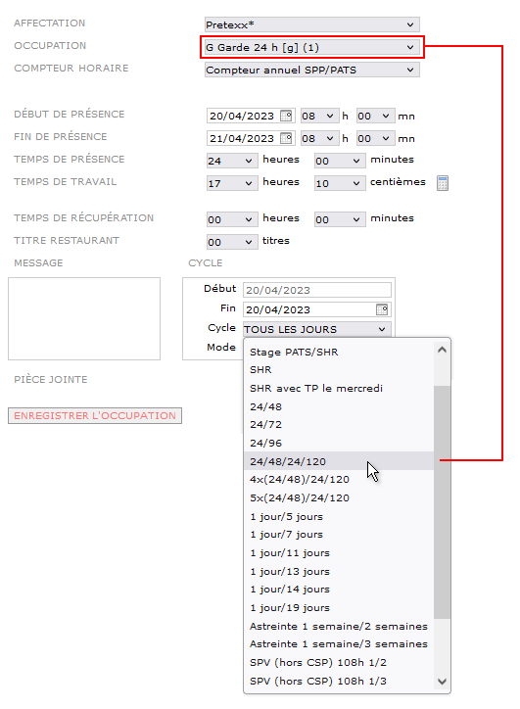Viewport: 520px width, 709px height.
Task: Open Titre restaurant count dropdown
Action: (x=232, y=242)
